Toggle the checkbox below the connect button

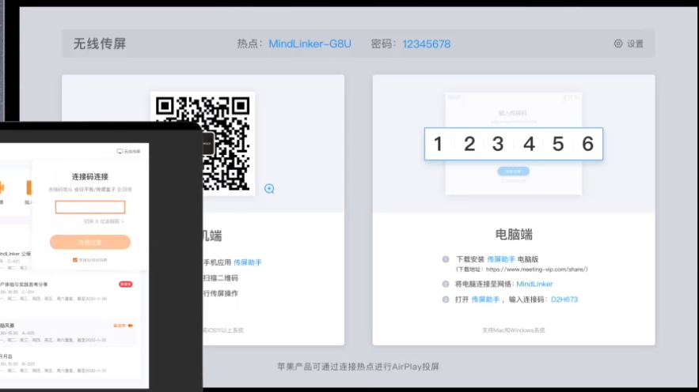[75, 259]
